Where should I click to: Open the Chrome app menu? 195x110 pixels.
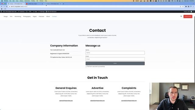point(6,1)
